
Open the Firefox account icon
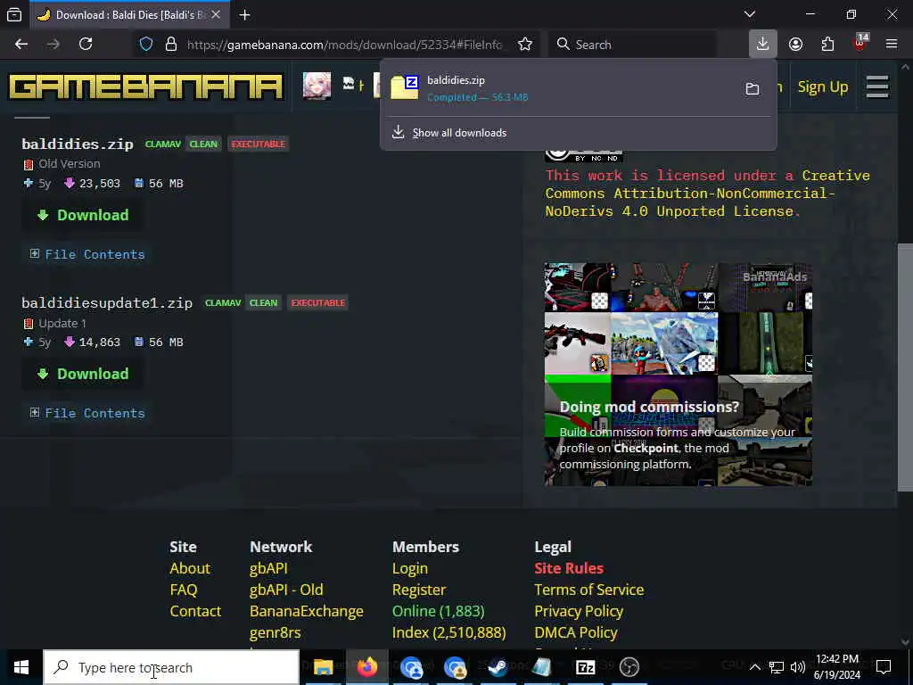(x=795, y=45)
